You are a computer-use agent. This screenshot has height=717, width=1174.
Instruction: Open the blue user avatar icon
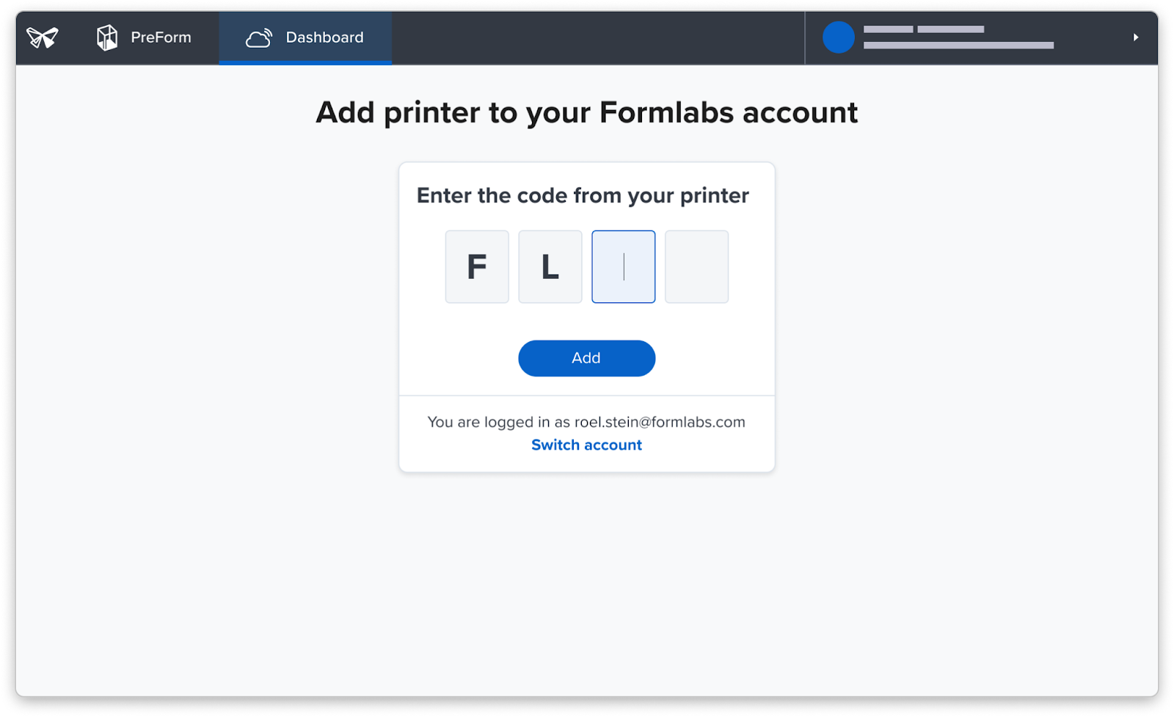coord(837,37)
